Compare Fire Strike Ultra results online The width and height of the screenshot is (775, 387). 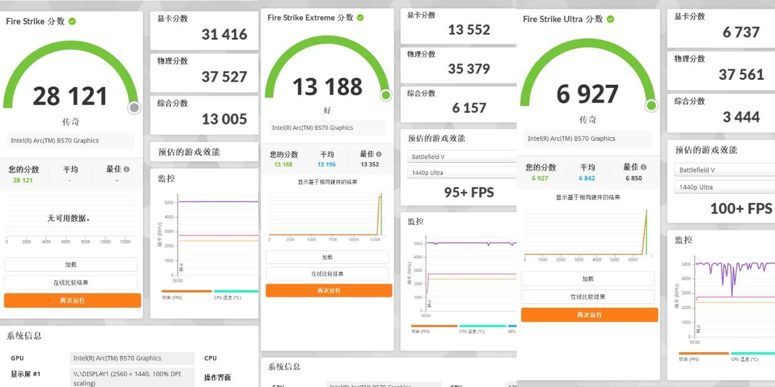pyautogui.click(x=588, y=297)
